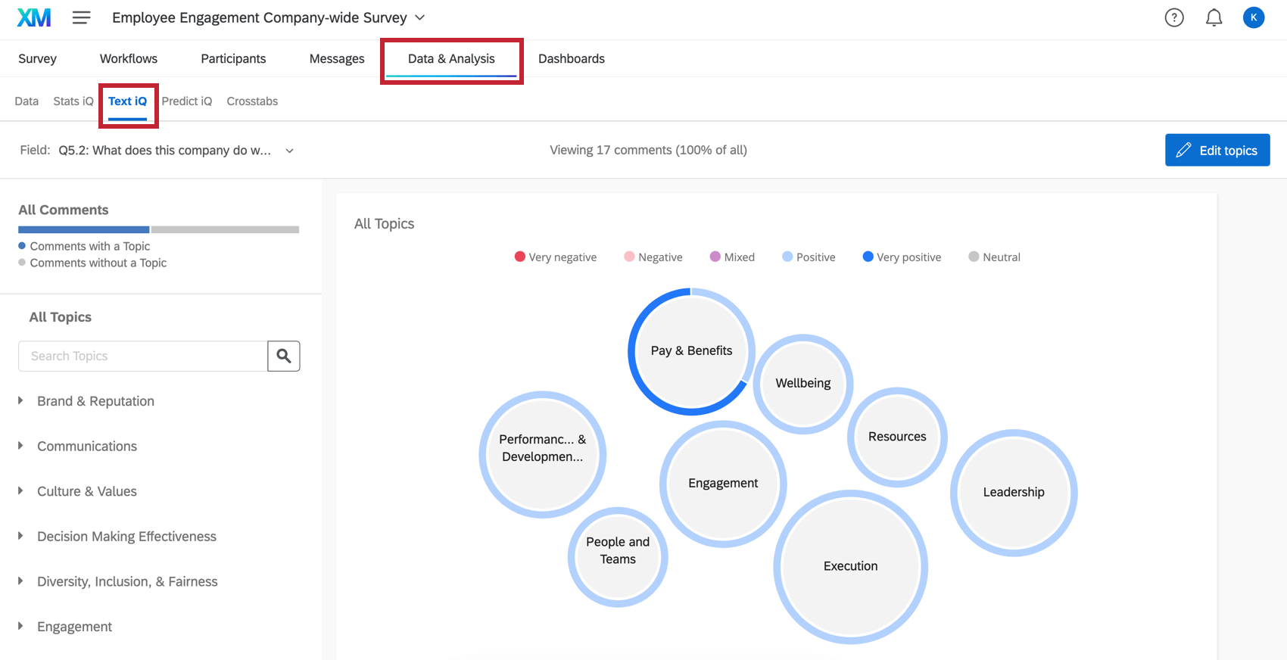This screenshot has width=1287, height=660.
Task: Open the notifications bell
Action: pyautogui.click(x=1214, y=17)
